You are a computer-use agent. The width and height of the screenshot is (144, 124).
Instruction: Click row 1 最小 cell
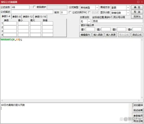point(23,23)
